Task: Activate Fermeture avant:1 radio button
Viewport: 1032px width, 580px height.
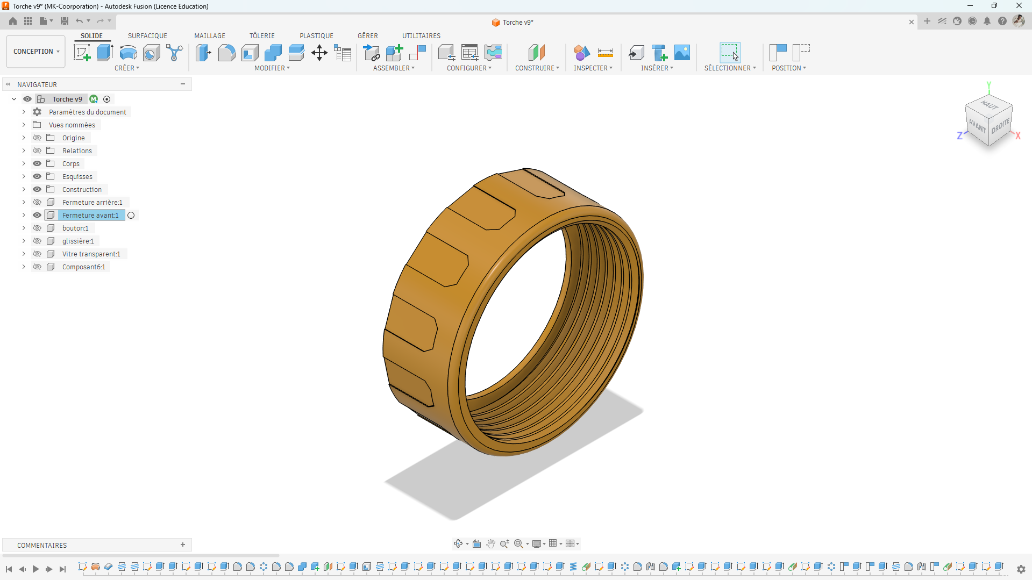Action: click(131, 216)
